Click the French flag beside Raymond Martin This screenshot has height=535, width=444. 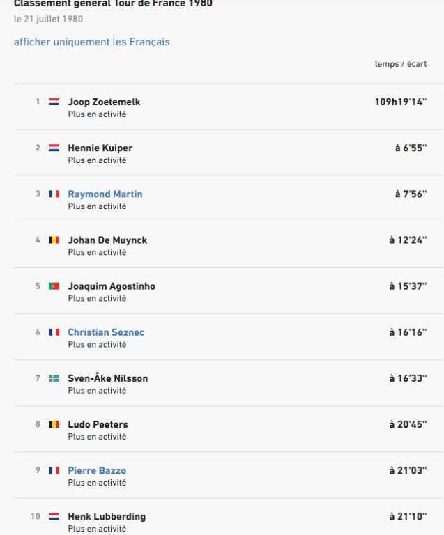54,194
